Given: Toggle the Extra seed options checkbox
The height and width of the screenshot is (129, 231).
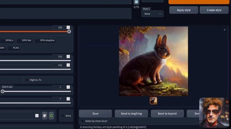Looking at the screenshot, I should tap(63, 116).
